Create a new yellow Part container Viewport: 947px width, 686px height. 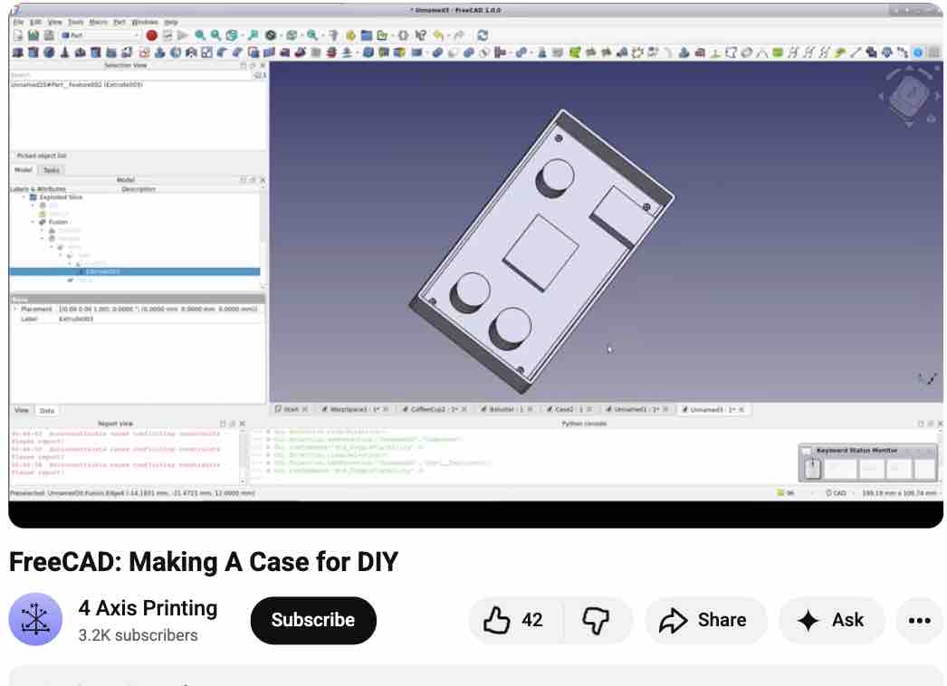coord(350,35)
